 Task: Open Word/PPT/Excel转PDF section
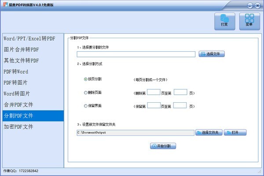point(33,39)
